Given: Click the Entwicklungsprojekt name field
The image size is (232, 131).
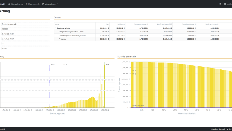Looking at the screenshot, I should point(25,24).
